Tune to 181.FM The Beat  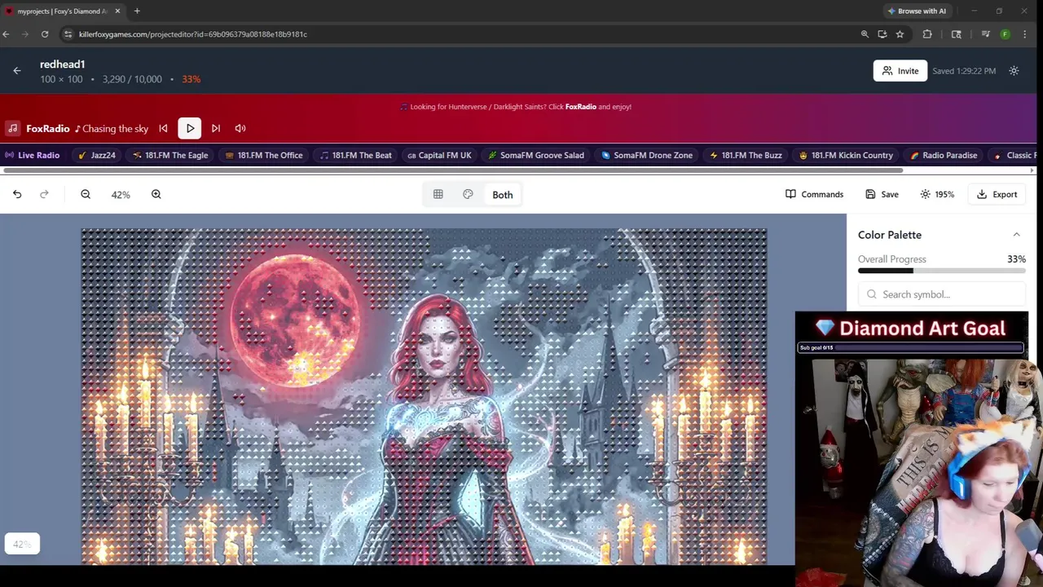pyautogui.click(x=356, y=155)
